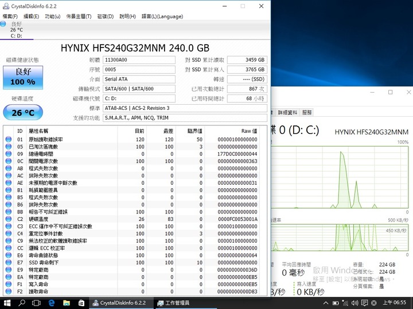The width and height of the screenshot is (413, 309).
Task: Show hidden system tray icons
Action: coord(326,303)
